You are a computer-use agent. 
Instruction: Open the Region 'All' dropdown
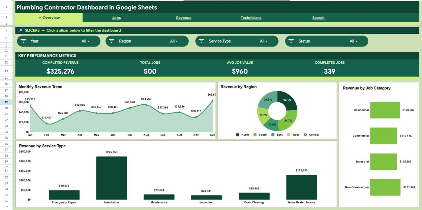(x=174, y=41)
